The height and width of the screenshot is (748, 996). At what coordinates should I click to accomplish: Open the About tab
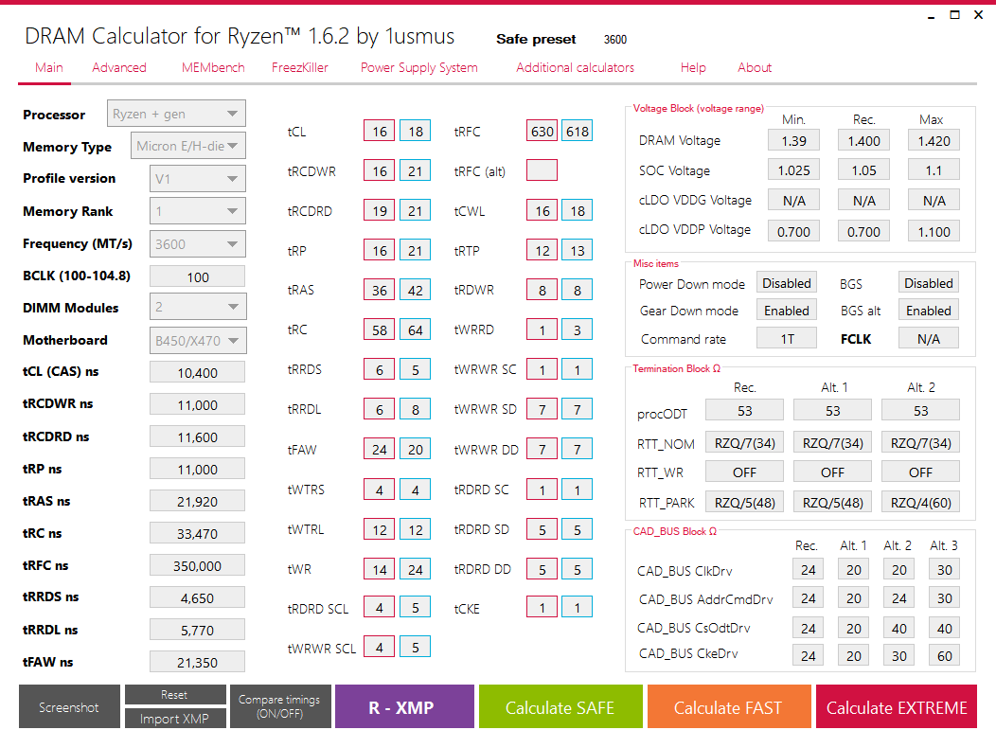pos(754,67)
